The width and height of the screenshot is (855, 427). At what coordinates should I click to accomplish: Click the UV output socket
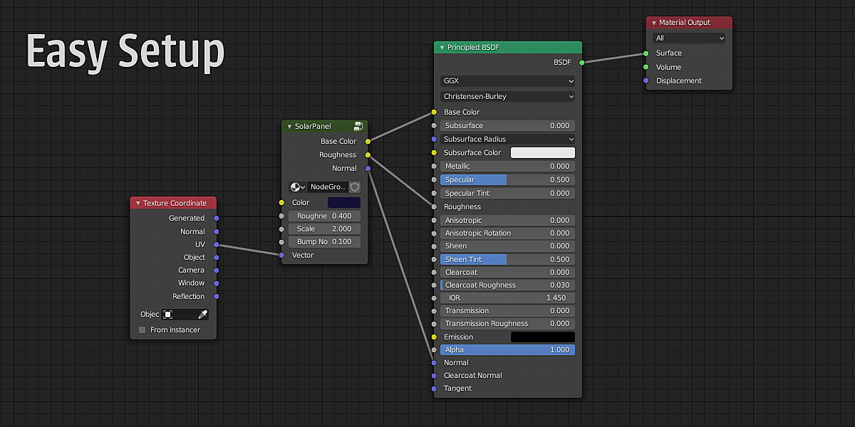tap(217, 244)
